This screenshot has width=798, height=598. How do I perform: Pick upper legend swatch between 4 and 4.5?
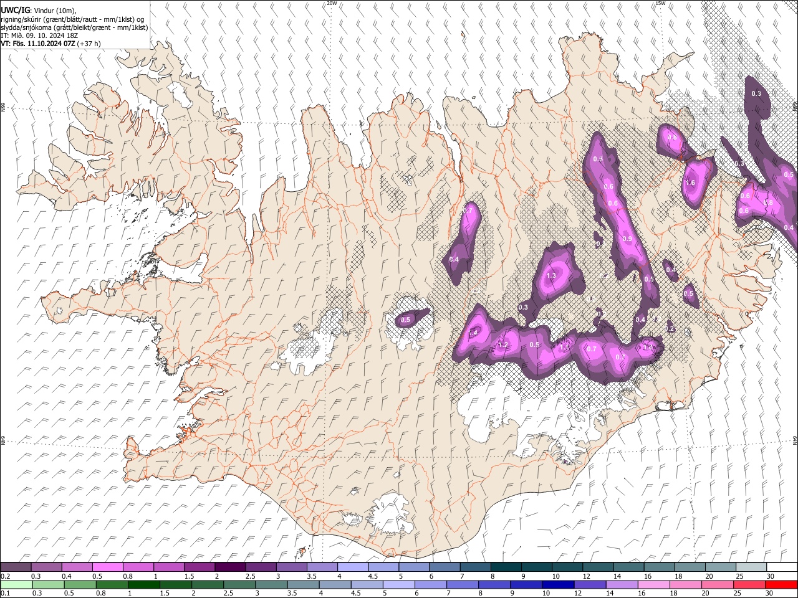[353, 567]
